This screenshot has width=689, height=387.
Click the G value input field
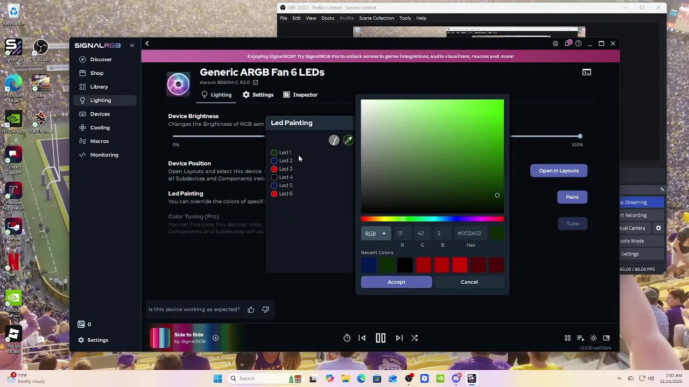click(422, 233)
